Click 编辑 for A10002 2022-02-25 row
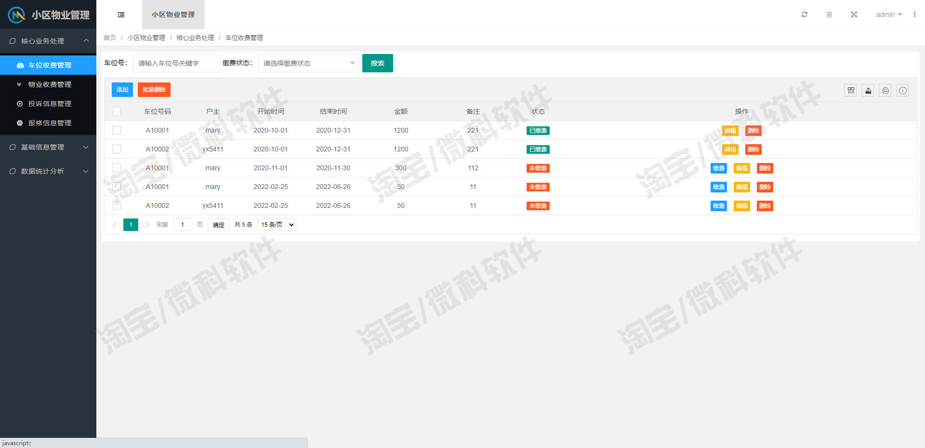This screenshot has width=925, height=448. [742, 206]
